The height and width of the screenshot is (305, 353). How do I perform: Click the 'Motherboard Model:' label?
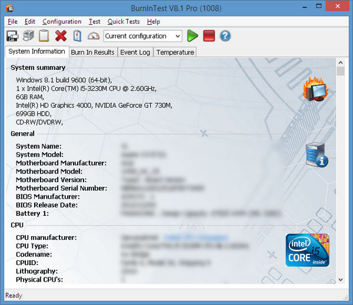coord(49,172)
